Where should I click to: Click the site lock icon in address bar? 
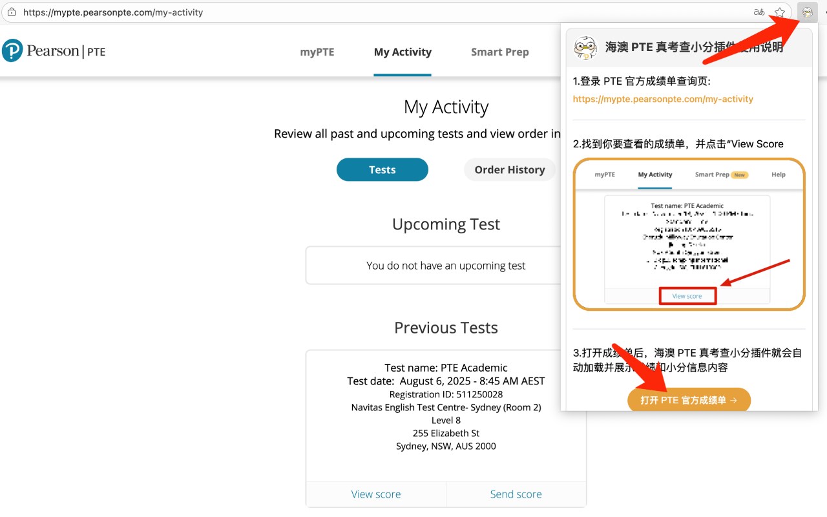12,12
